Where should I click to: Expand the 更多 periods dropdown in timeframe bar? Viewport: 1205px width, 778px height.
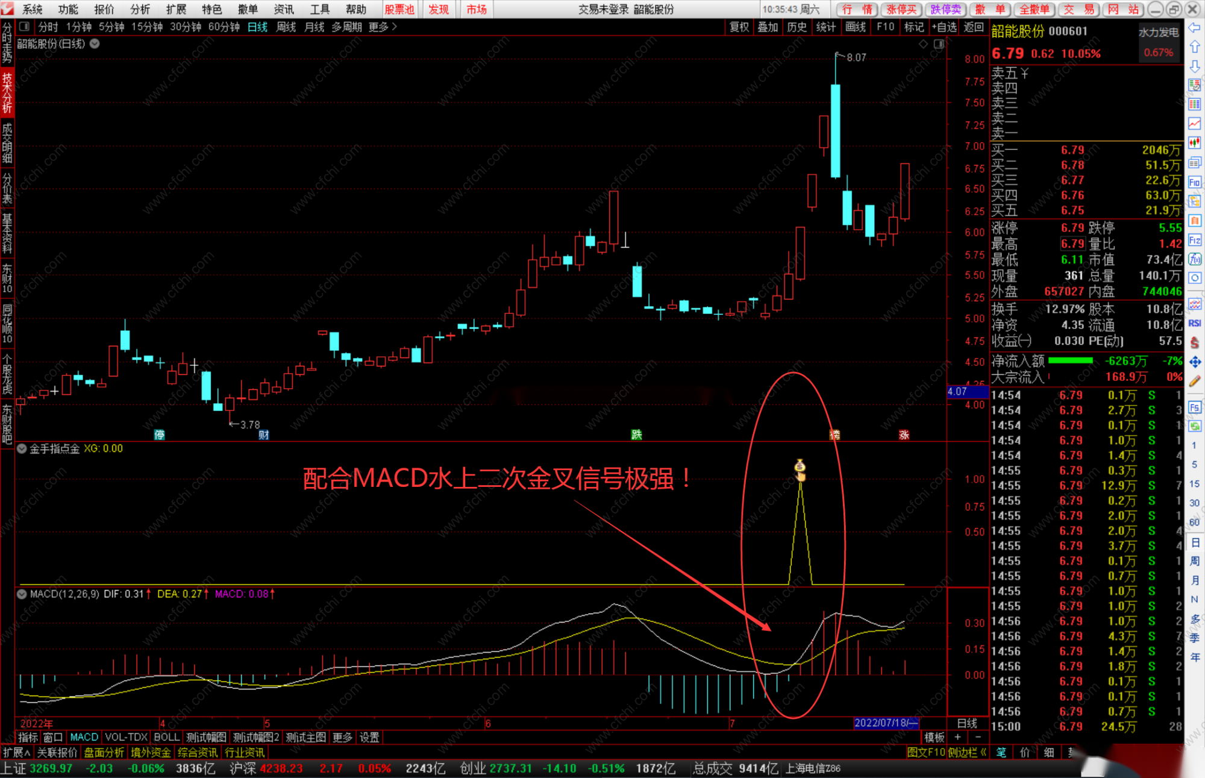(383, 27)
